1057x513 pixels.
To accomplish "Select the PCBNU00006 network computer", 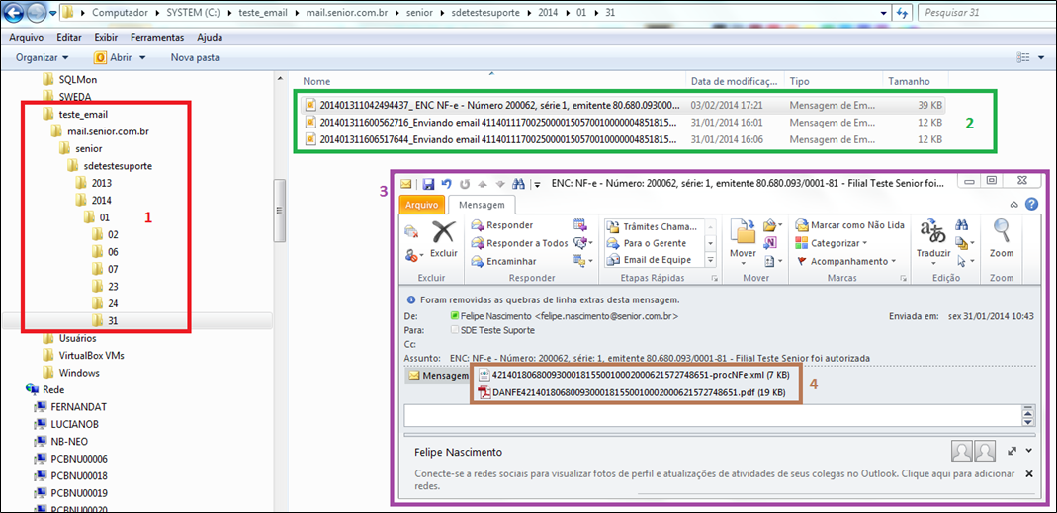I will (71, 459).
